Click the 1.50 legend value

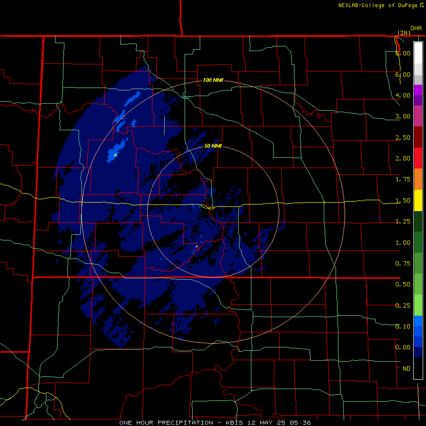coord(403,201)
